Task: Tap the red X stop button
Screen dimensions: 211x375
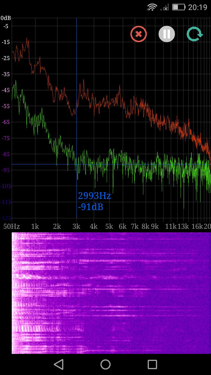Action: tap(139, 34)
